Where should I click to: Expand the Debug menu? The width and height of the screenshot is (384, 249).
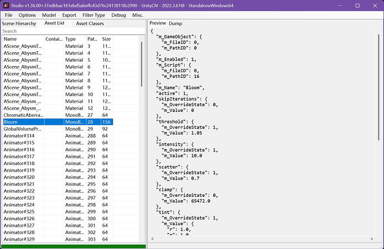tap(119, 15)
